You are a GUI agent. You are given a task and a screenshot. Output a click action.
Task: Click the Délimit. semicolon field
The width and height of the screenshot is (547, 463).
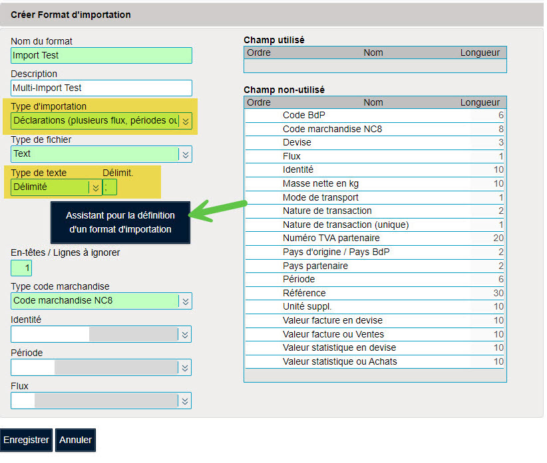110,187
